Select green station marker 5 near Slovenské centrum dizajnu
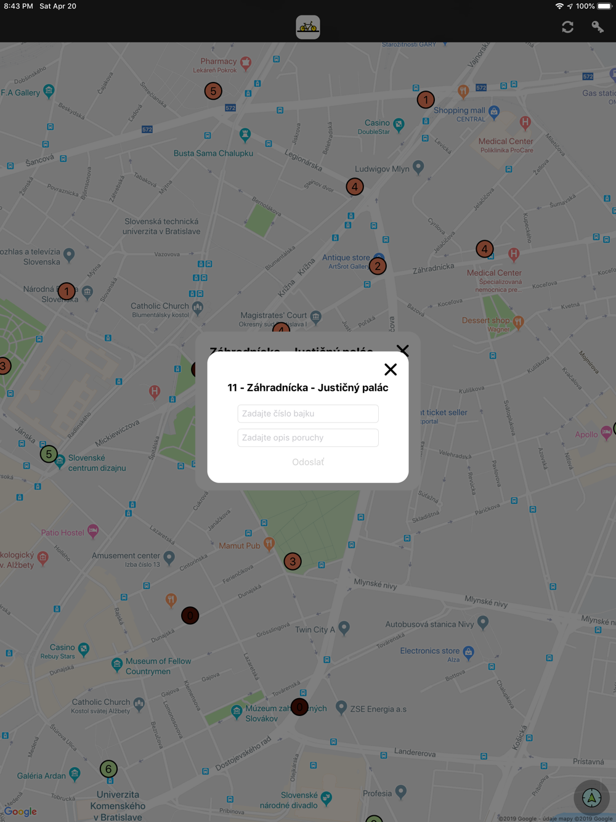The height and width of the screenshot is (822, 616). pyautogui.click(x=49, y=454)
